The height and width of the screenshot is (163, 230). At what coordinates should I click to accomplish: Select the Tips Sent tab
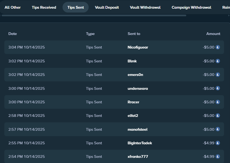pyautogui.click(x=76, y=7)
